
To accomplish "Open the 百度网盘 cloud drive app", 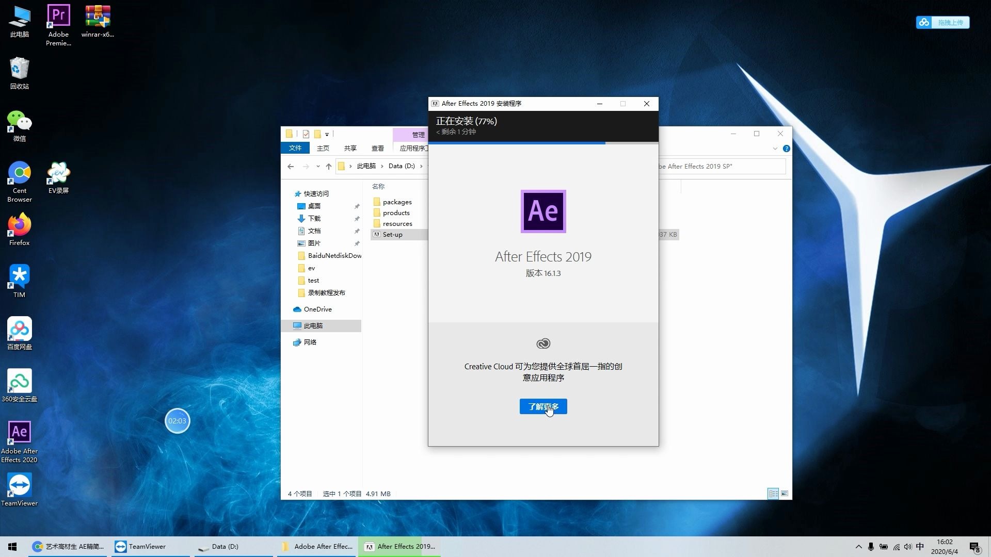I will pos(19,329).
